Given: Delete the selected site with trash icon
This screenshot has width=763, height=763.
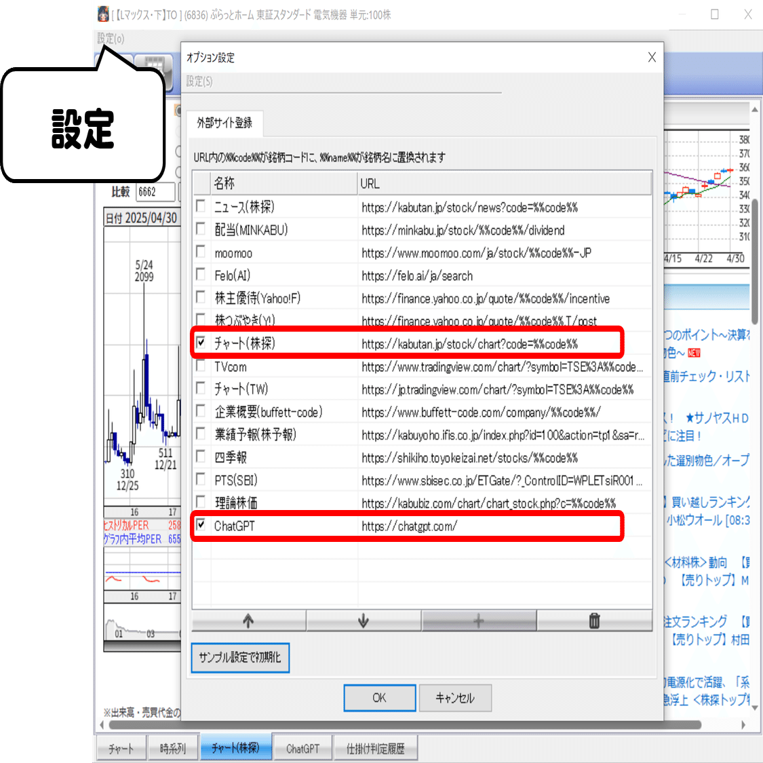Looking at the screenshot, I should point(595,621).
